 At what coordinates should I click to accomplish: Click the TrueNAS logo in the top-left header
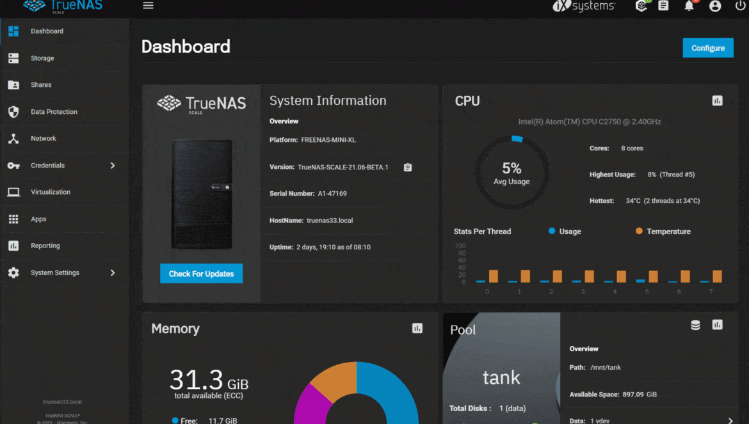coord(63,6)
